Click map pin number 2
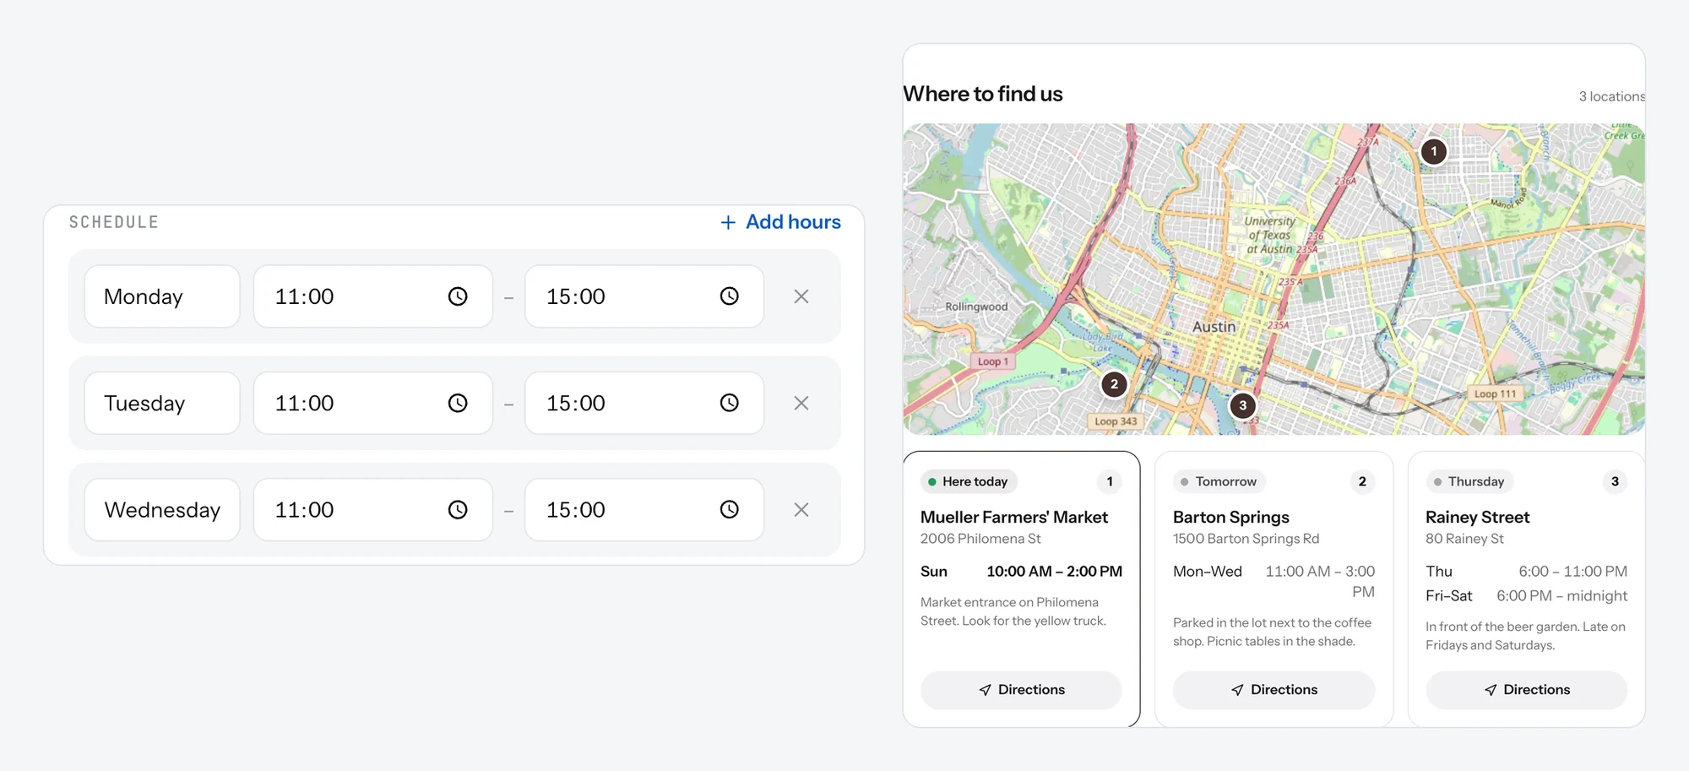 pos(1114,384)
